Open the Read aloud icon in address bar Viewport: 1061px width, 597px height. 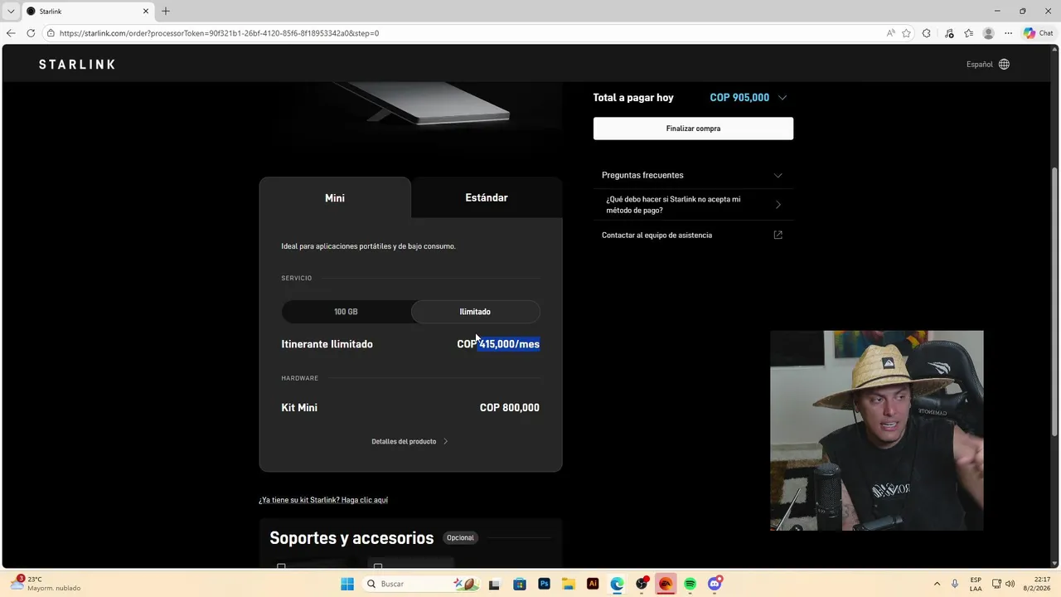[x=891, y=33]
